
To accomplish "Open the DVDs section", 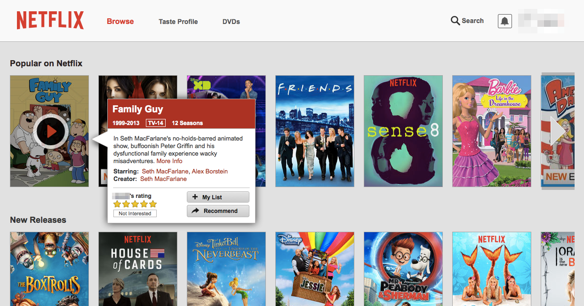I will click(x=231, y=22).
